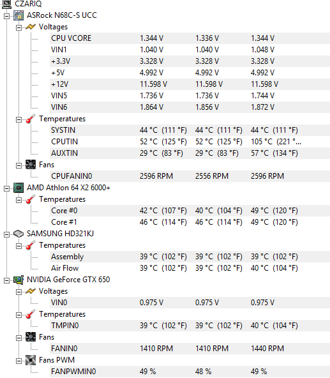Click the NVIDIA GeForce GTX 650 card icon
The width and height of the screenshot is (330, 378).
coord(19,280)
